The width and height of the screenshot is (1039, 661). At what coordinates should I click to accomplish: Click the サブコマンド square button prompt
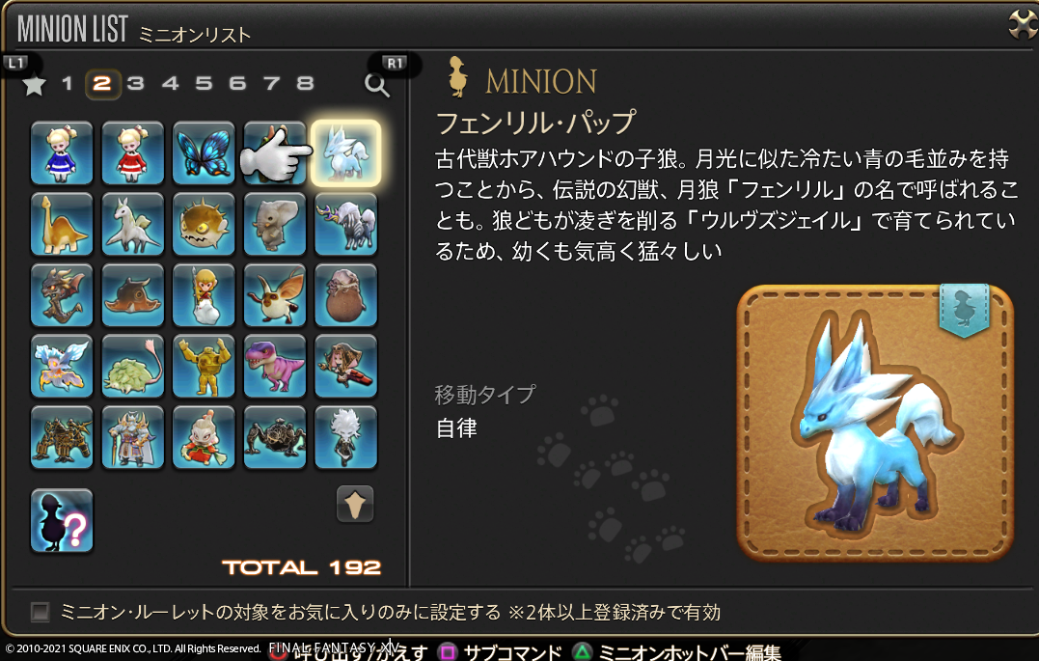[x=501, y=652]
